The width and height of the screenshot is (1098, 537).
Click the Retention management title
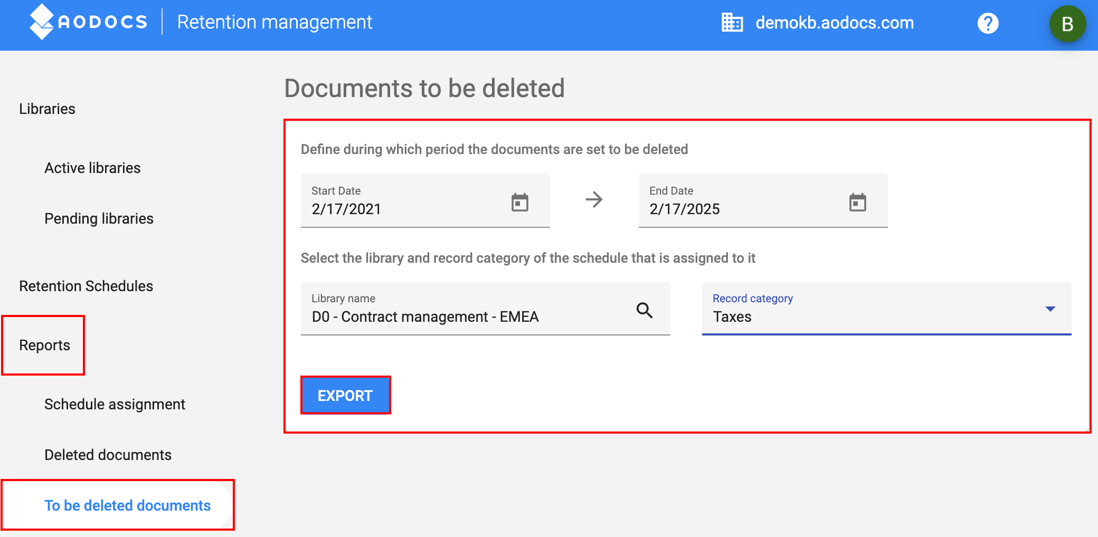(x=274, y=22)
